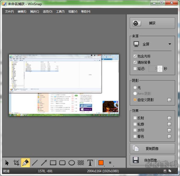The height and width of the screenshot is (176, 180).
Task: Open the 反射 effect options button
Action: click(169, 118)
